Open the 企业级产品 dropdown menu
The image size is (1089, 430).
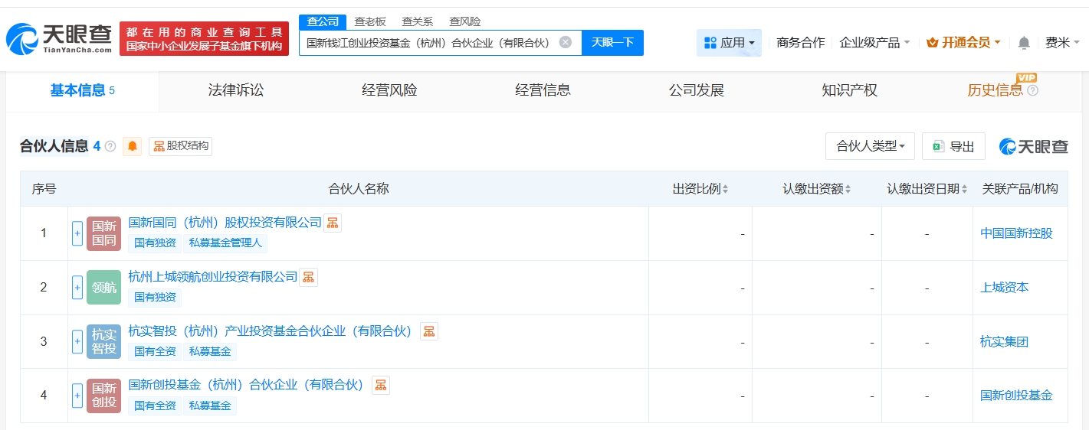pyautogui.click(x=874, y=43)
